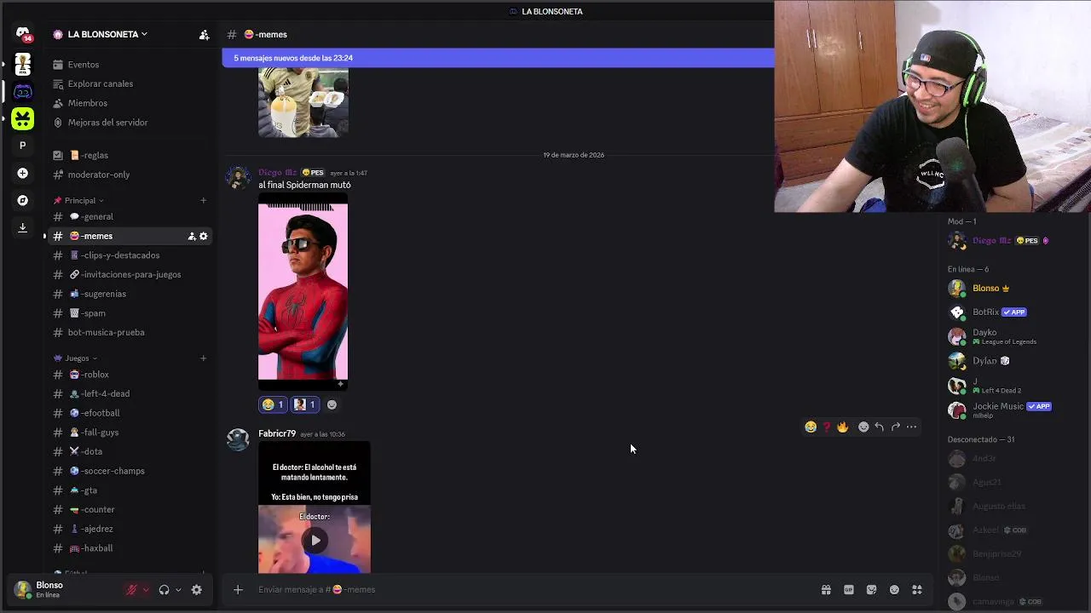Click the new messages banner since 23:24
This screenshot has width=1091, height=613.
[498, 58]
